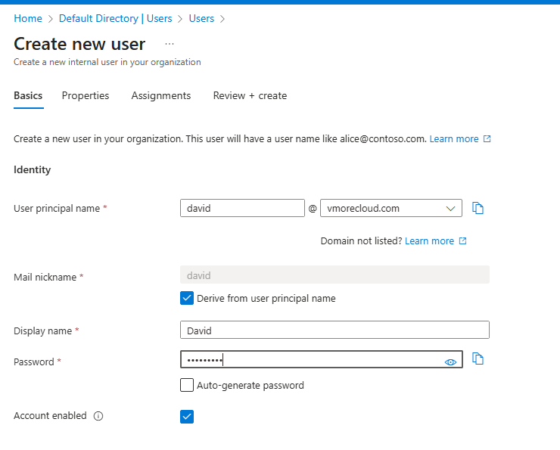The height and width of the screenshot is (450, 560).
Task: Show password with the eye icon
Action: (451, 362)
